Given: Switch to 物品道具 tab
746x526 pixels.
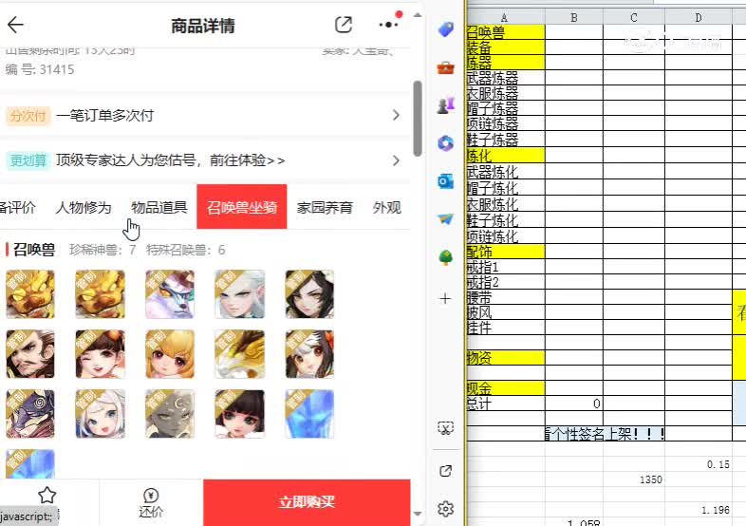Looking at the screenshot, I should tap(159, 208).
